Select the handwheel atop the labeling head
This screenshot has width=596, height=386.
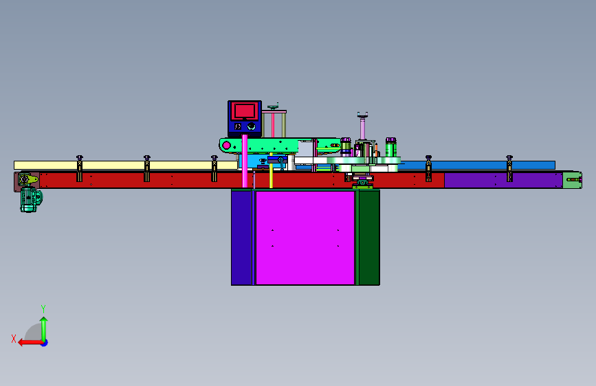(273, 108)
